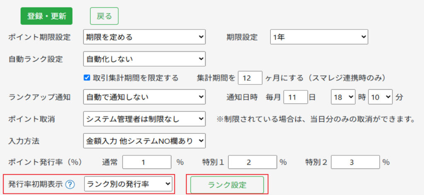
Task: Click the 特別１ point rate input field
Action: pos(253,162)
